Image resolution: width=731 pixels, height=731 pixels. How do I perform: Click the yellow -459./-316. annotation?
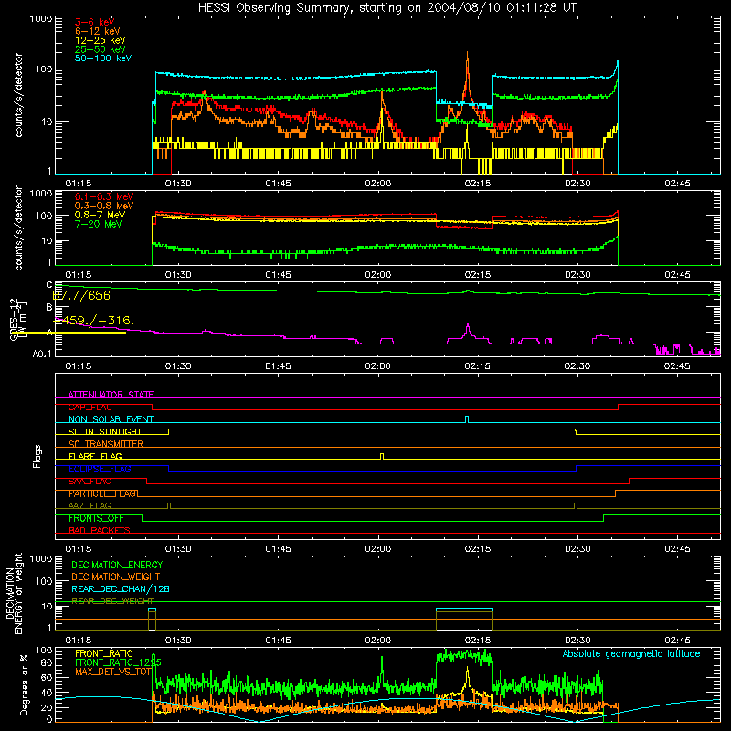click(x=94, y=321)
